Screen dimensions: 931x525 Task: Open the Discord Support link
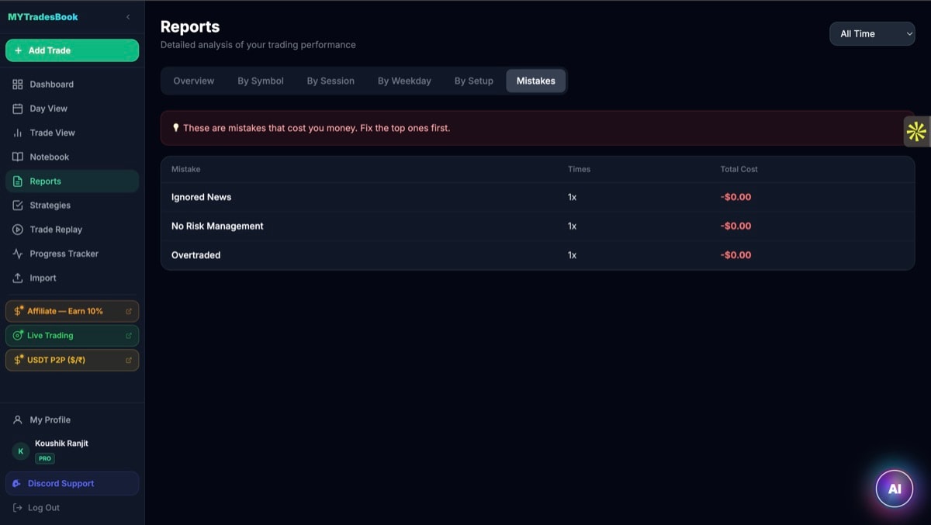(61, 483)
